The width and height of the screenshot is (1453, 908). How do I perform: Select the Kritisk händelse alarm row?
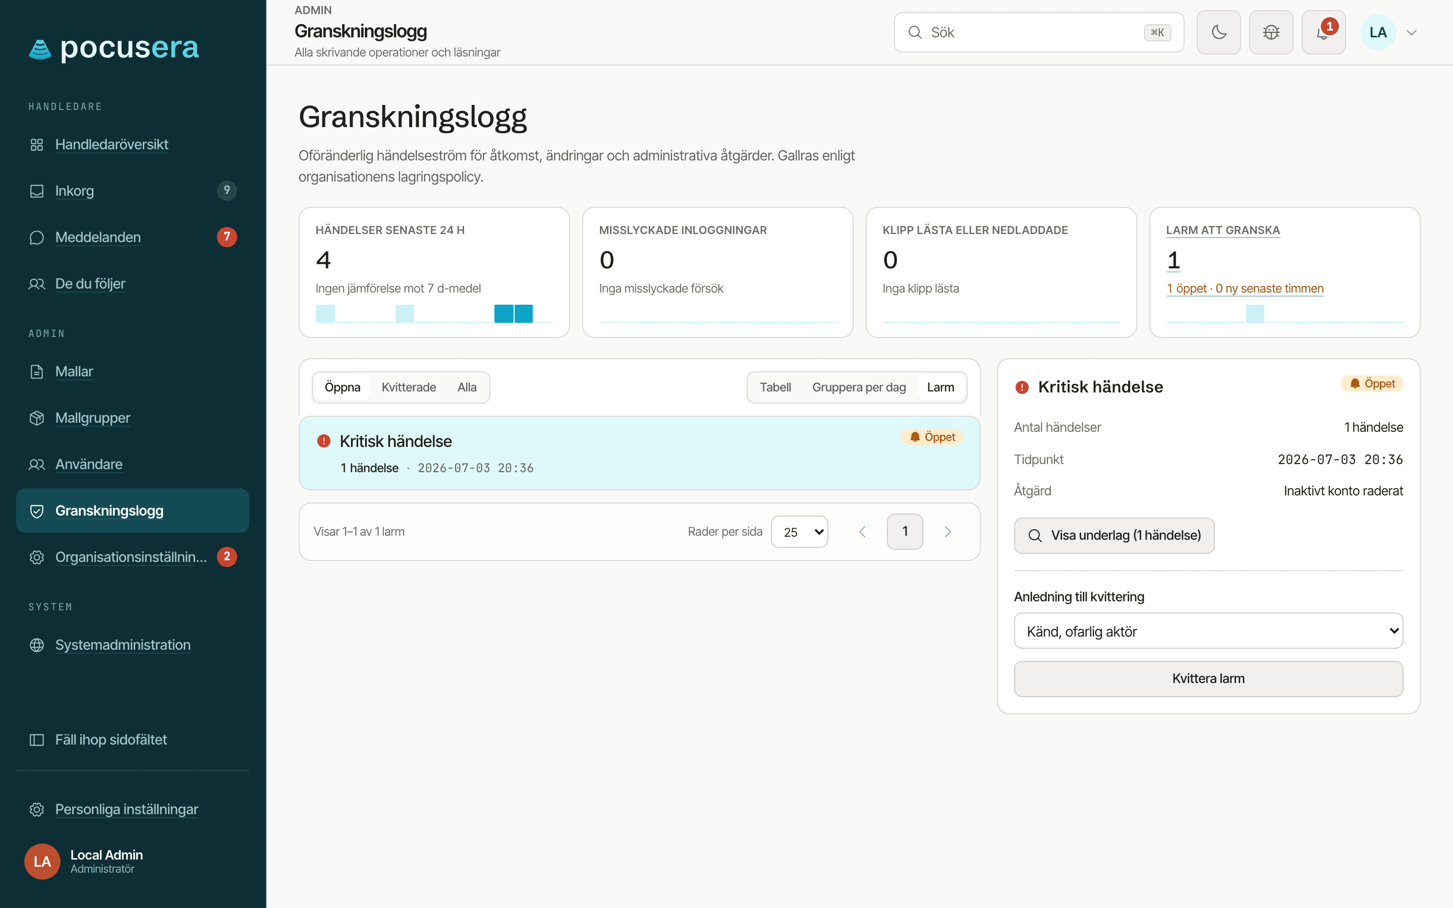click(x=639, y=453)
